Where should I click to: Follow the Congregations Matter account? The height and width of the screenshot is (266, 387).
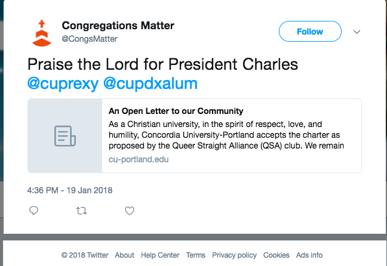point(310,32)
